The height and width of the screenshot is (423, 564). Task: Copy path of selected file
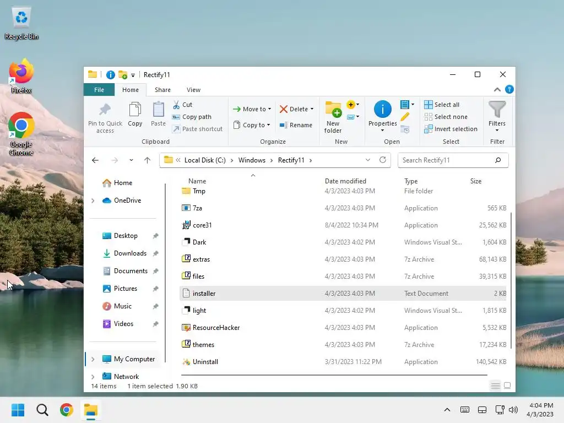pyautogui.click(x=192, y=117)
